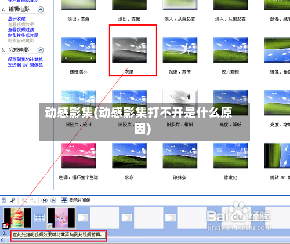
Task: Select the 缓慢缩小 effect thumbnail
Action: (79, 50)
